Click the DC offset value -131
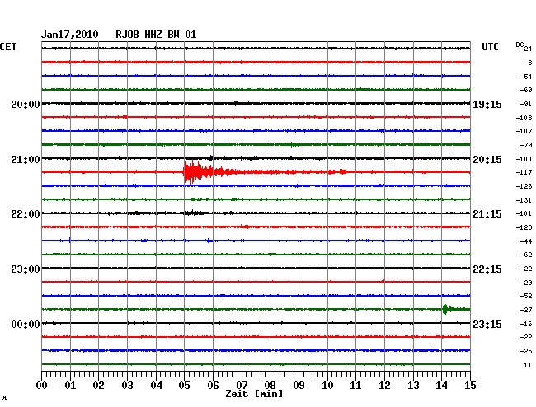 pos(524,200)
